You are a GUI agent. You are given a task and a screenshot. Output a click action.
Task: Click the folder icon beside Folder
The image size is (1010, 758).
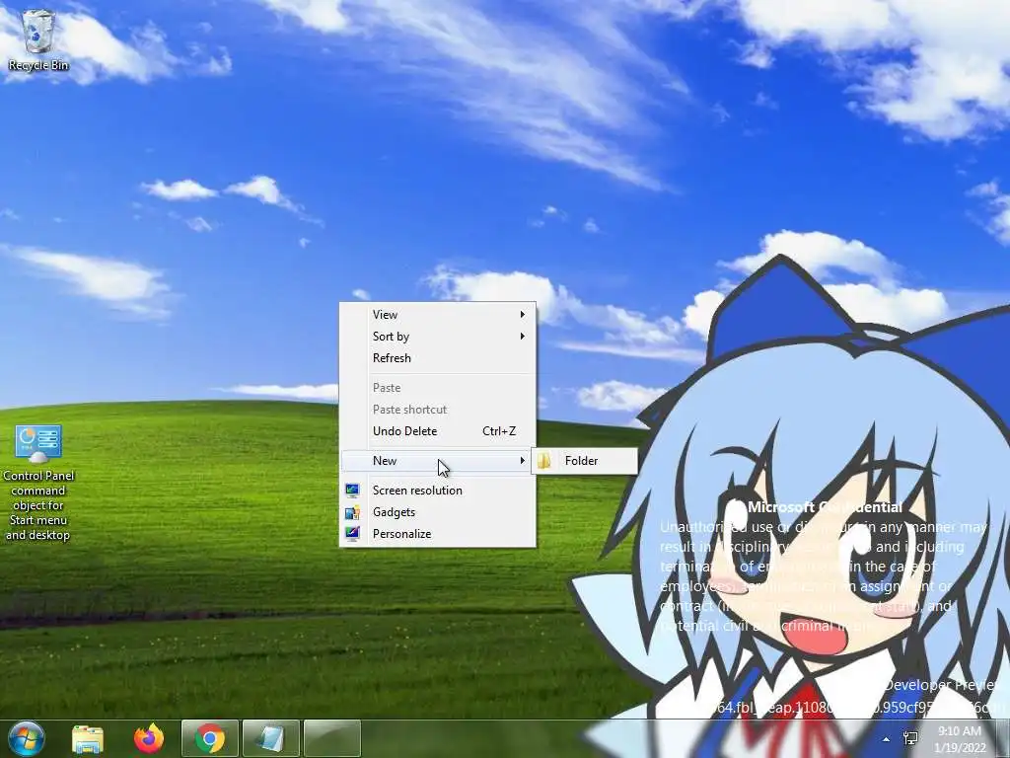pyautogui.click(x=544, y=461)
